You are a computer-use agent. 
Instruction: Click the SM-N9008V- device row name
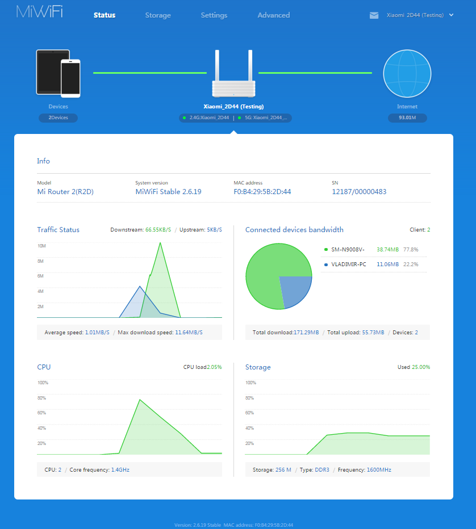[348, 250]
